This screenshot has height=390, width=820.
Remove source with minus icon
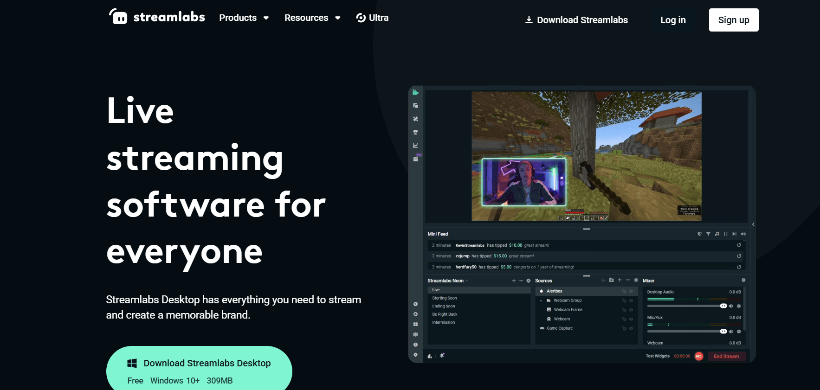[628, 280]
